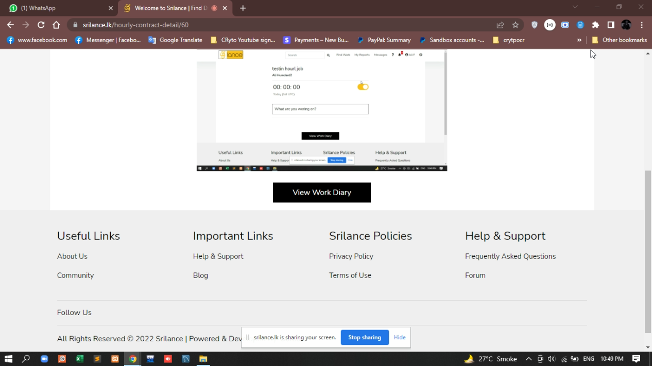Open the Other bookmarks folder
652x366 pixels.
(x=619, y=40)
